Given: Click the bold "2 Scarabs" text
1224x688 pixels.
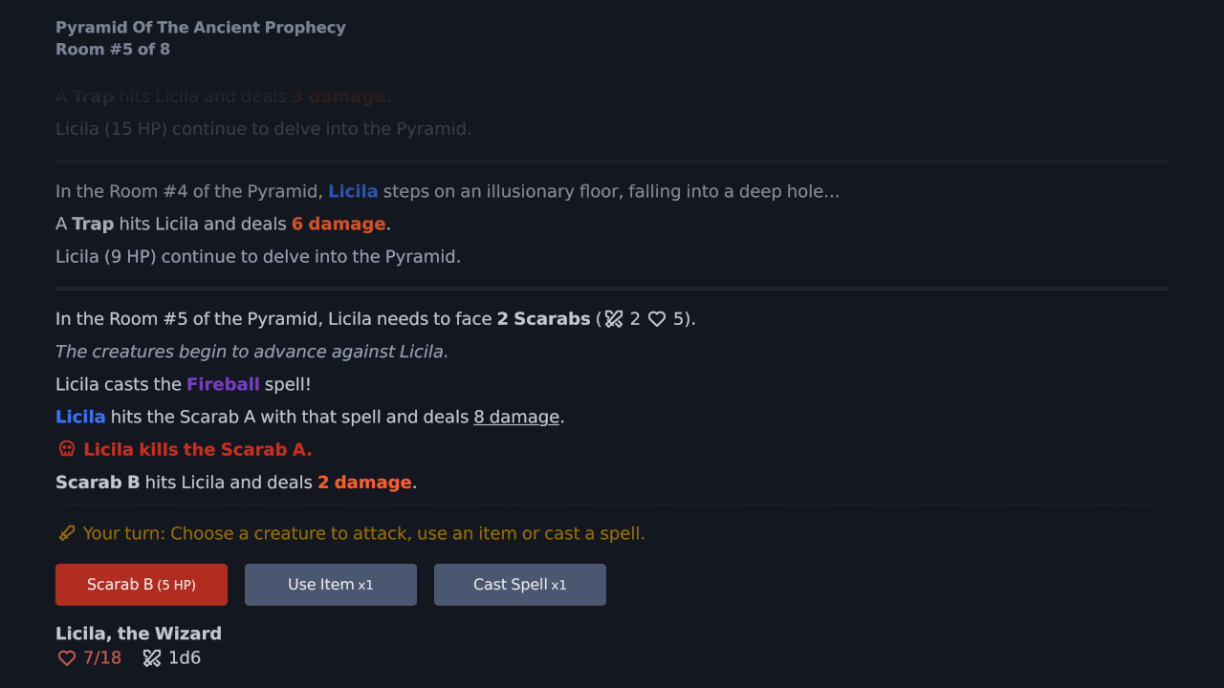Looking at the screenshot, I should tap(543, 319).
